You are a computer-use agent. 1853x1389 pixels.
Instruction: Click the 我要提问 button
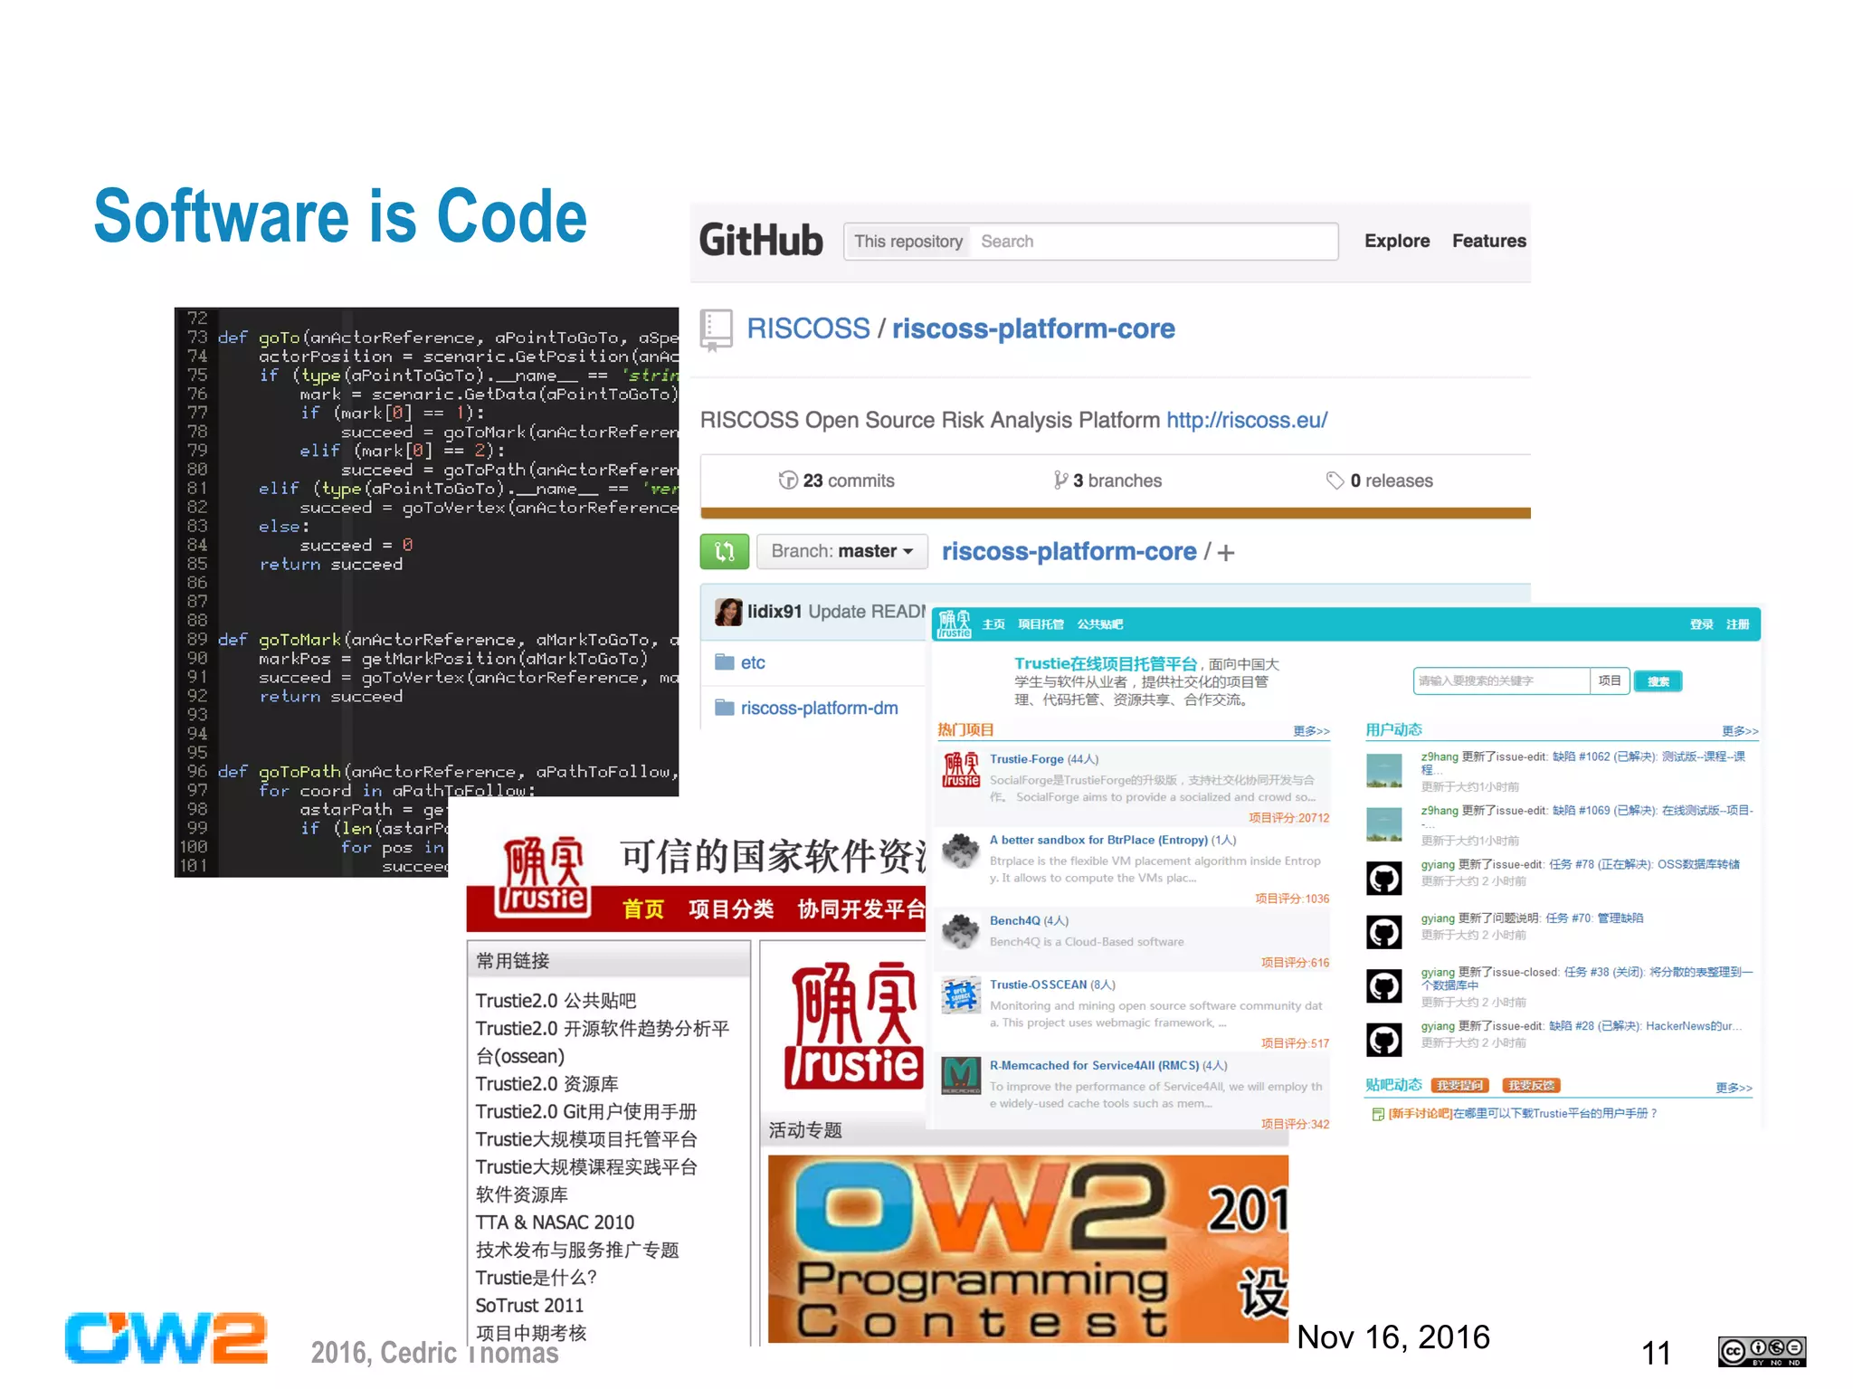(1459, 1085)
